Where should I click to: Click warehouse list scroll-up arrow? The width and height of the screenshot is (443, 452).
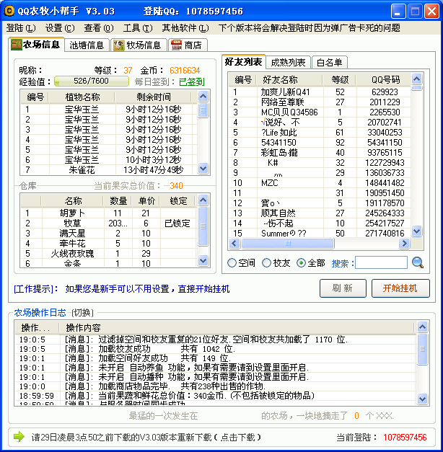203,200
